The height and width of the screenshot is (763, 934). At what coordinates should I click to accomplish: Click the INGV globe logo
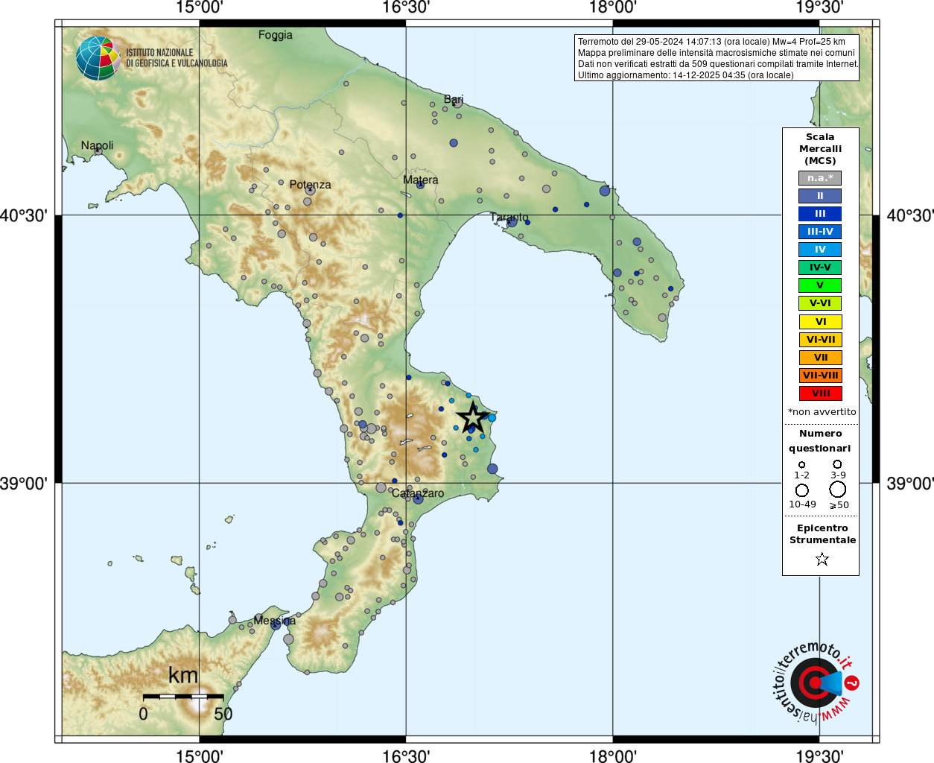tap(98, 58)
